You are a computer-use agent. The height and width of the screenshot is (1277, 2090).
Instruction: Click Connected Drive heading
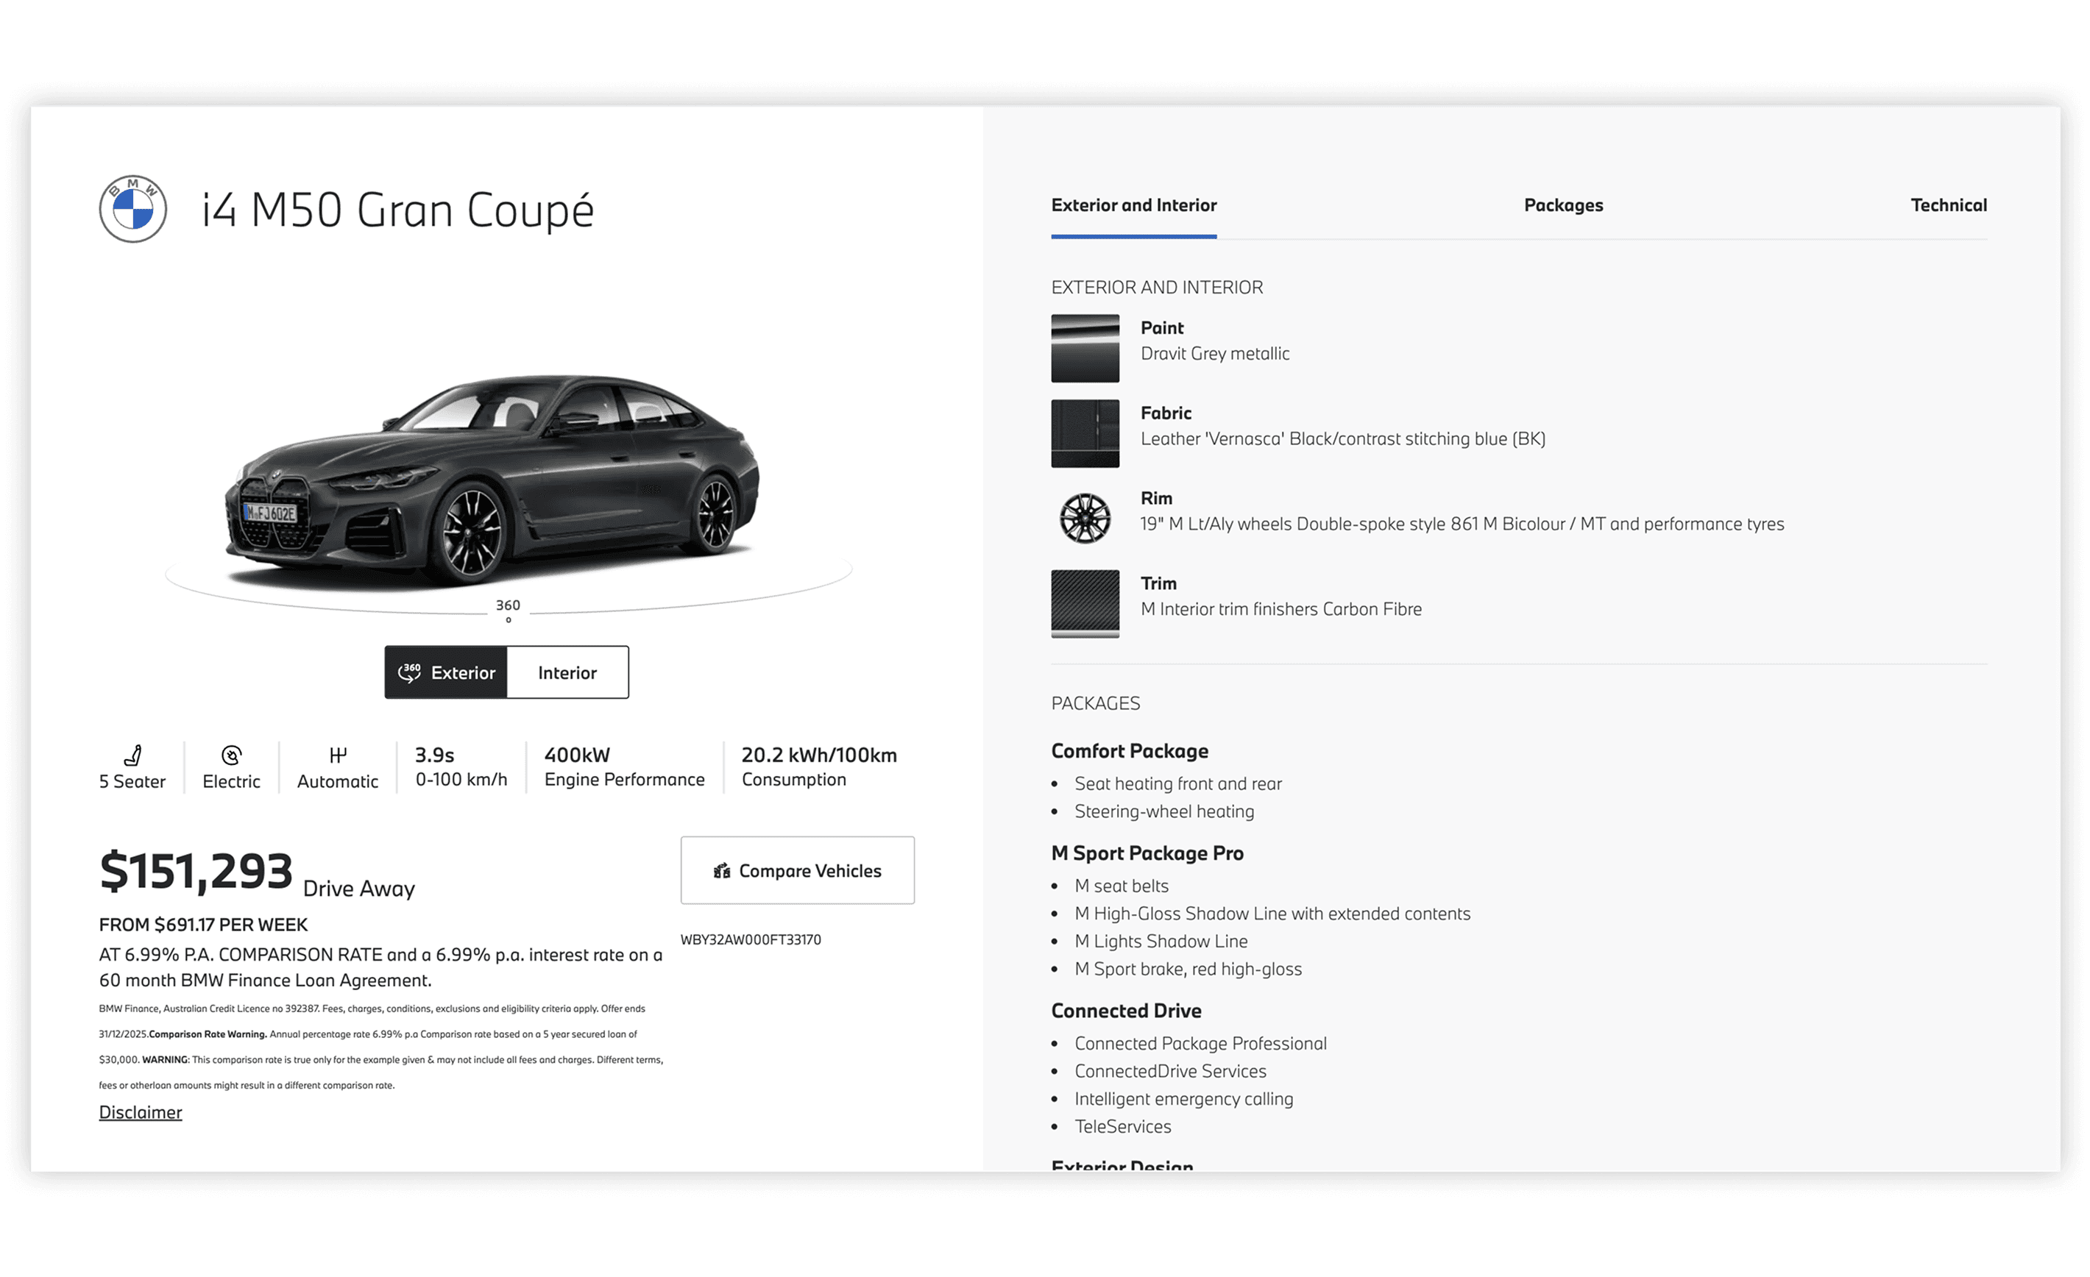(x=1127, y=1011)
